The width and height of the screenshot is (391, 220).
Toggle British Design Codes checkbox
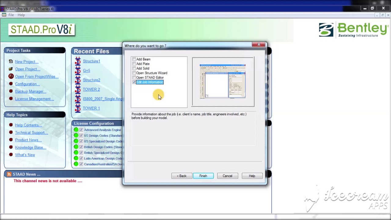(81, 147)
